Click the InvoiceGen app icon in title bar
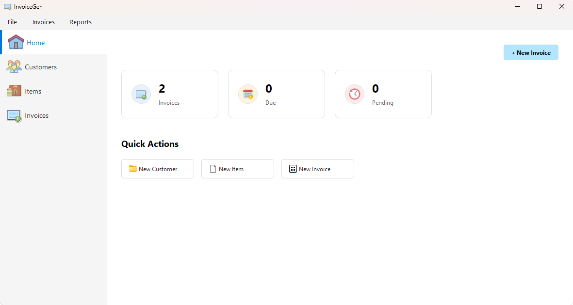The width and height of the screenshot is (573, 305). 7,7
